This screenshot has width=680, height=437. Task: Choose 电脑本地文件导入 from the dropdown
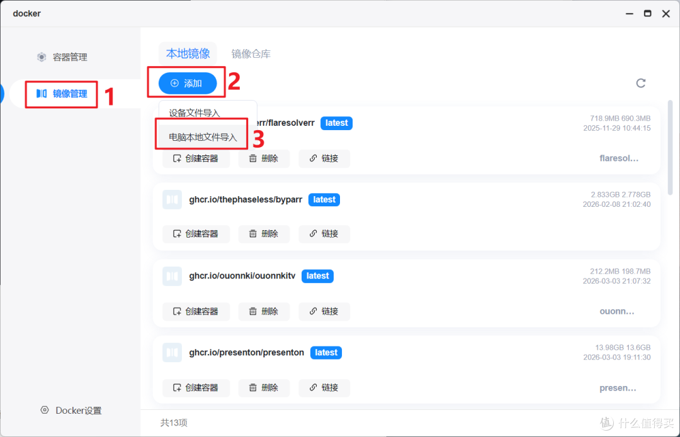pos(203,137)
